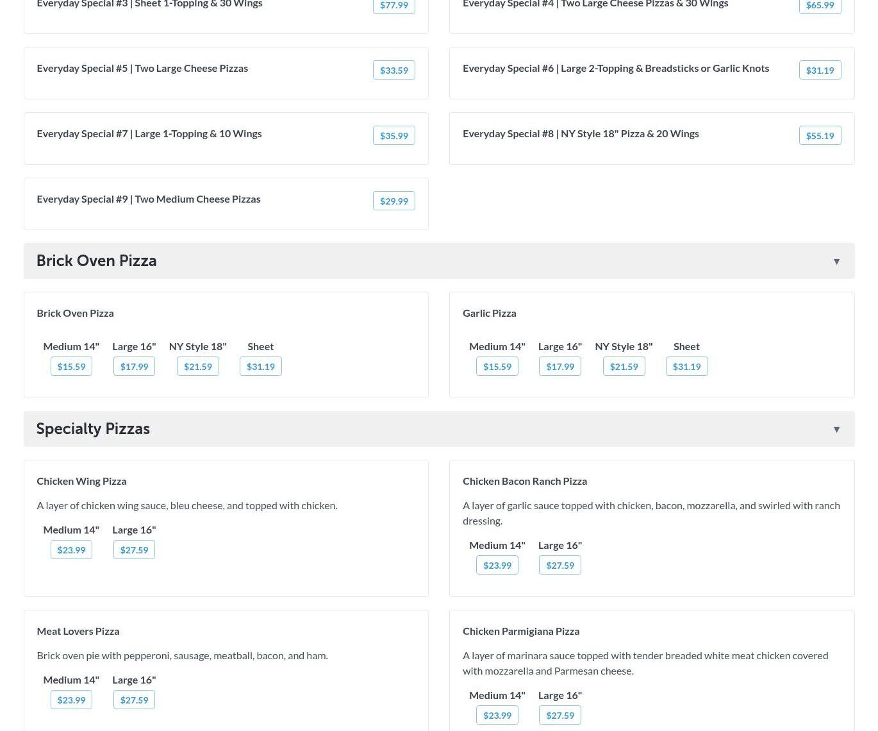Open the Chicken Wing Pizza item title
The height and width of the screenshot is (731, 878).
pyautogui.click(x=81, y=481)
